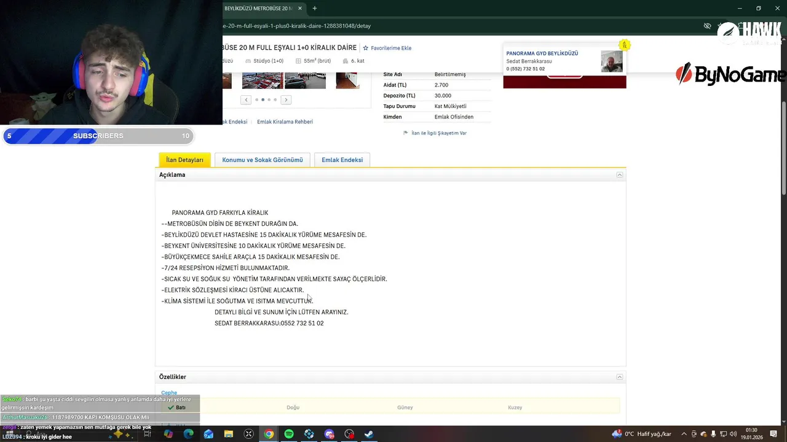The image size is (787, 442).
Task: Click the browser address bar URL
Action: (x=296, y=26)
